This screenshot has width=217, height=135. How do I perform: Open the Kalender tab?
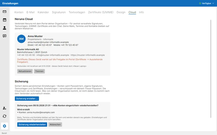tap(43, 12)
